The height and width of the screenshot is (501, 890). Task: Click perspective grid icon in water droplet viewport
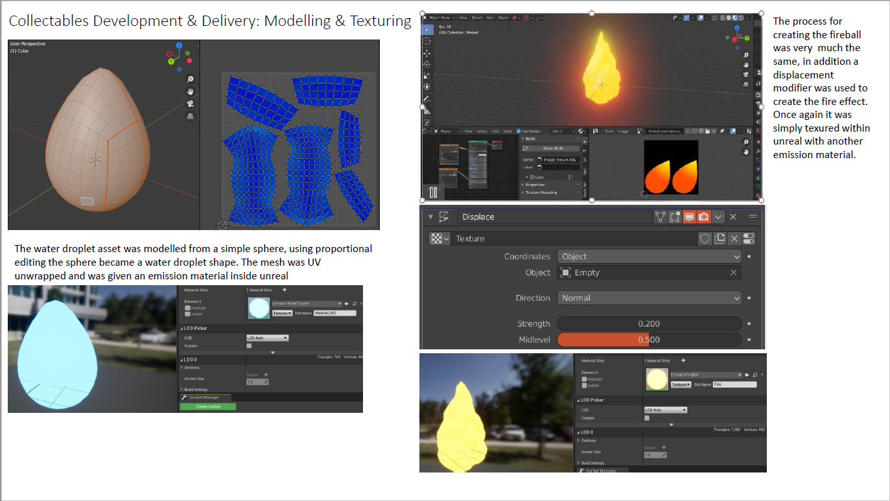191,116
